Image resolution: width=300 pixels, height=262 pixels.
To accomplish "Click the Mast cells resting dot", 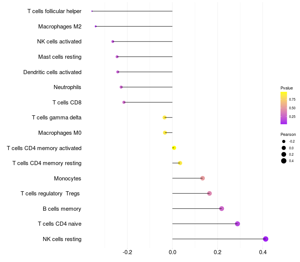I will (x=117, y=57).
